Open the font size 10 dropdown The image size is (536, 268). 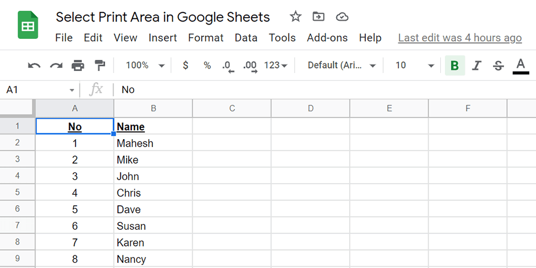point(415,65)
